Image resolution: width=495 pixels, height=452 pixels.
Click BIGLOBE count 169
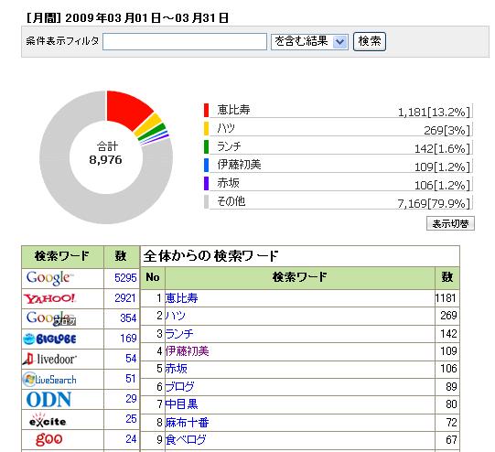coord(128,339)
